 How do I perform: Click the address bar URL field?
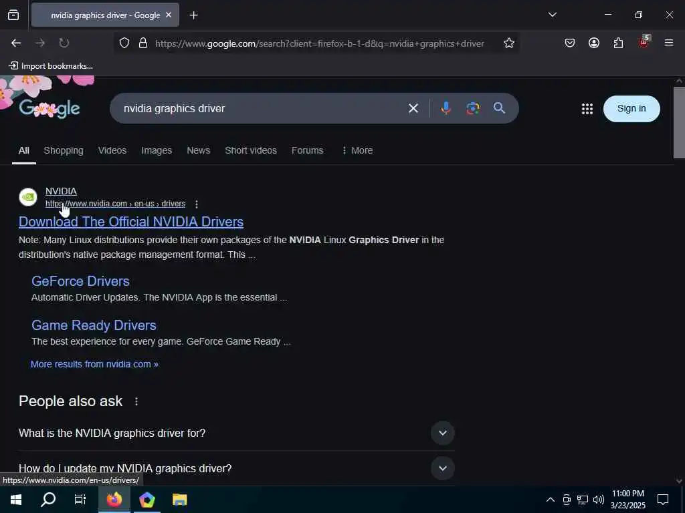point(319,43)
